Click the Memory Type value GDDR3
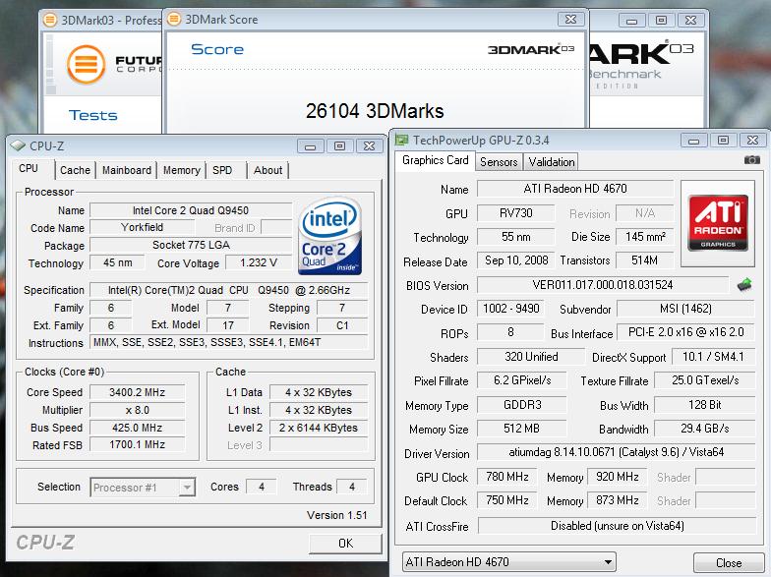This screenshot has width=771, height=577. click(x=521, y=405)
